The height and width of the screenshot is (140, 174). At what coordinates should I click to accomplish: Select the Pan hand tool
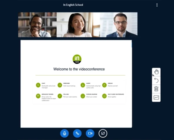point(156,72)
